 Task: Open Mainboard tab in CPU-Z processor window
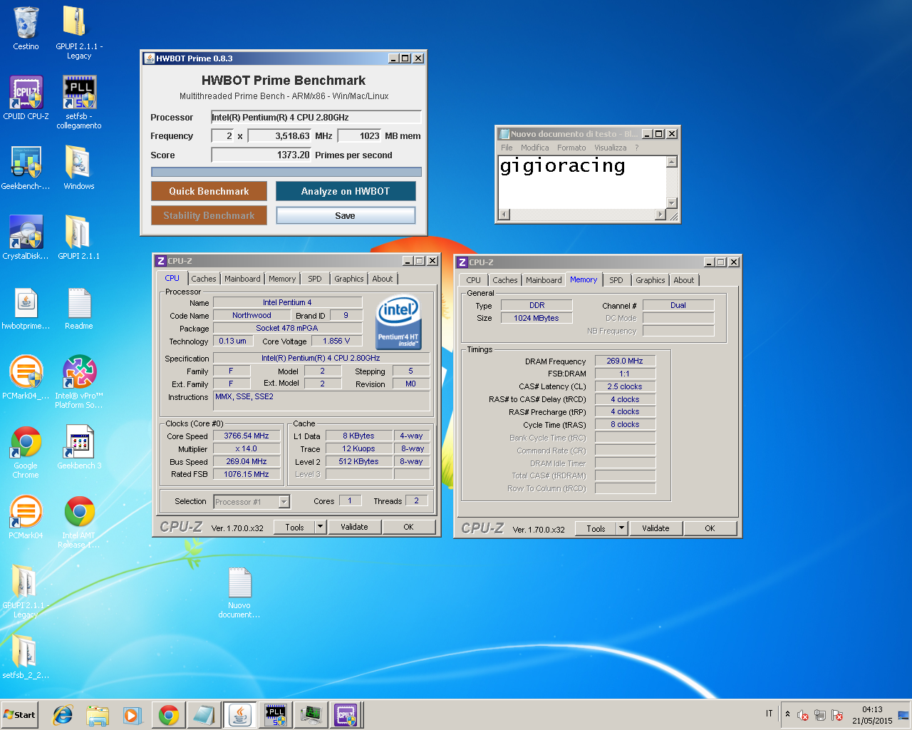[242, 279]
